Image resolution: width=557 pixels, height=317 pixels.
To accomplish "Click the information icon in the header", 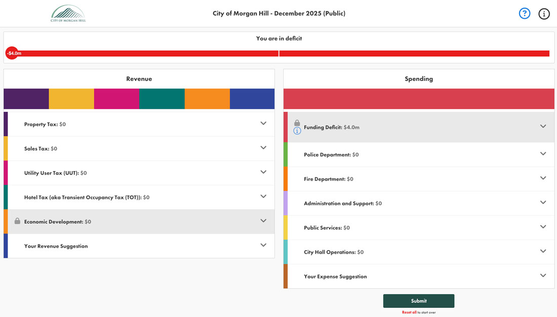I will click(544, 14).
